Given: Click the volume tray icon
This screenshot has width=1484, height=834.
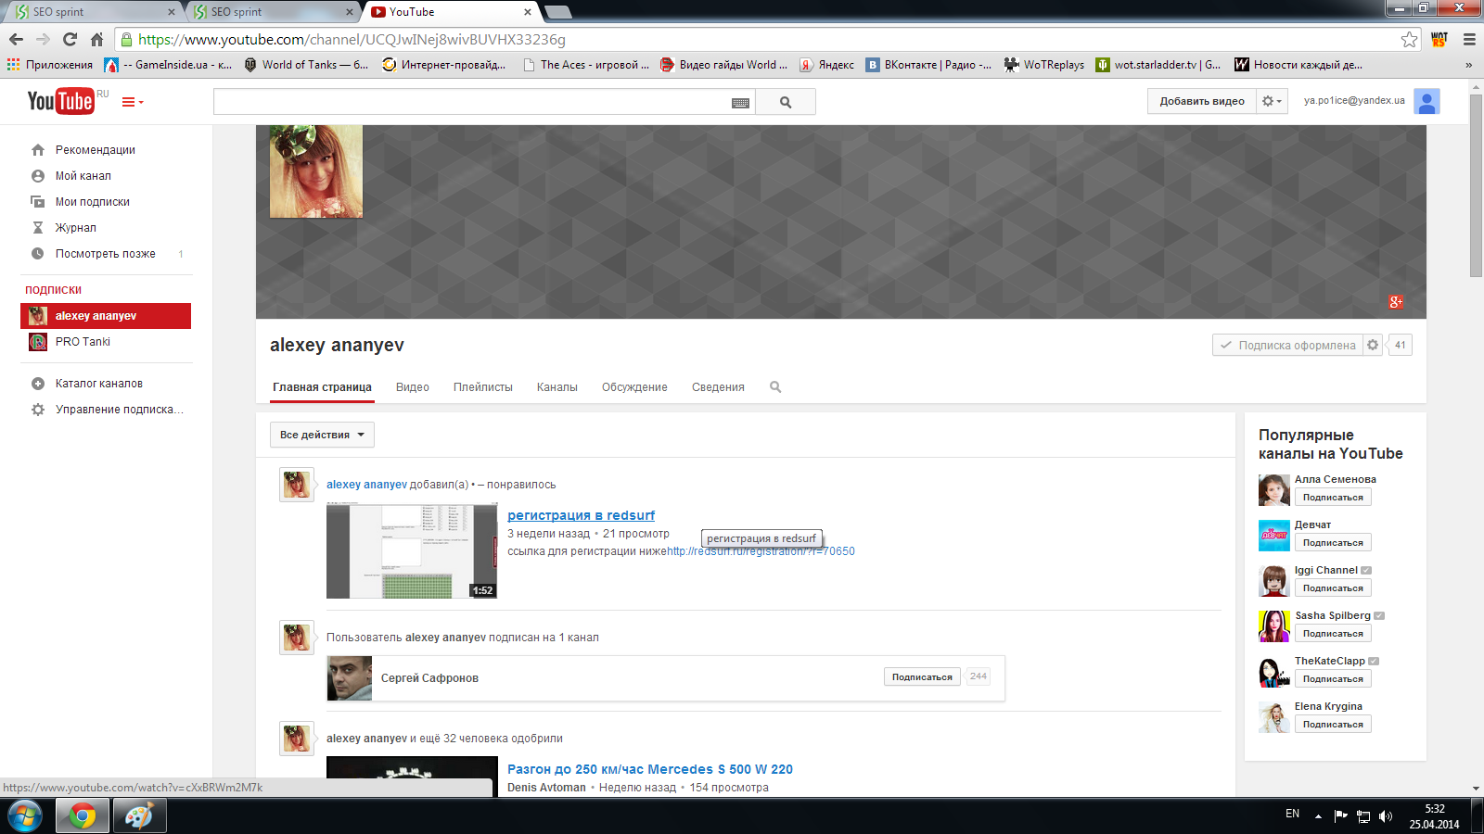Looking at the screenshot, I should 1386,816.
